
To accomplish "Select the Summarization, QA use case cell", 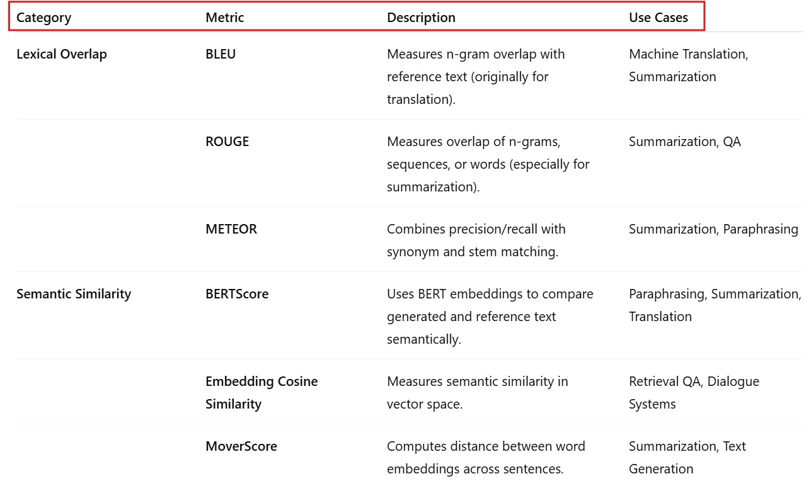I will 684,142.
